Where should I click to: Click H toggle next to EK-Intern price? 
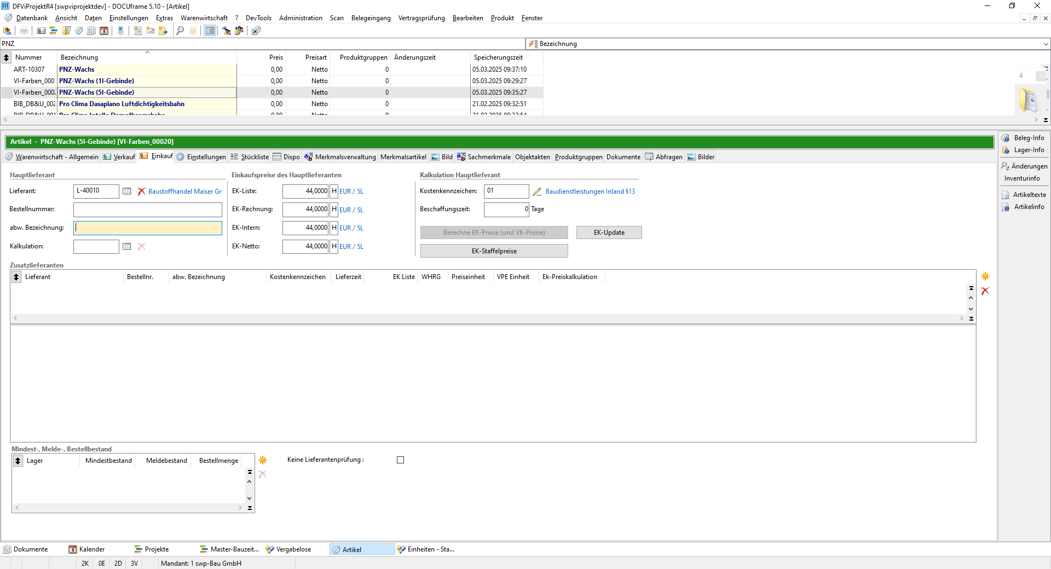coord(334,228)
